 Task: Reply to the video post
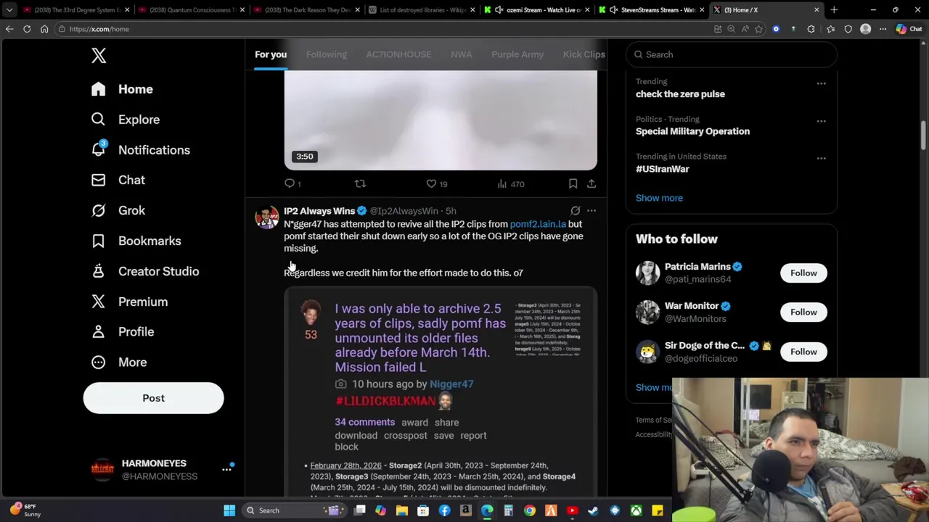coord(292,184)
